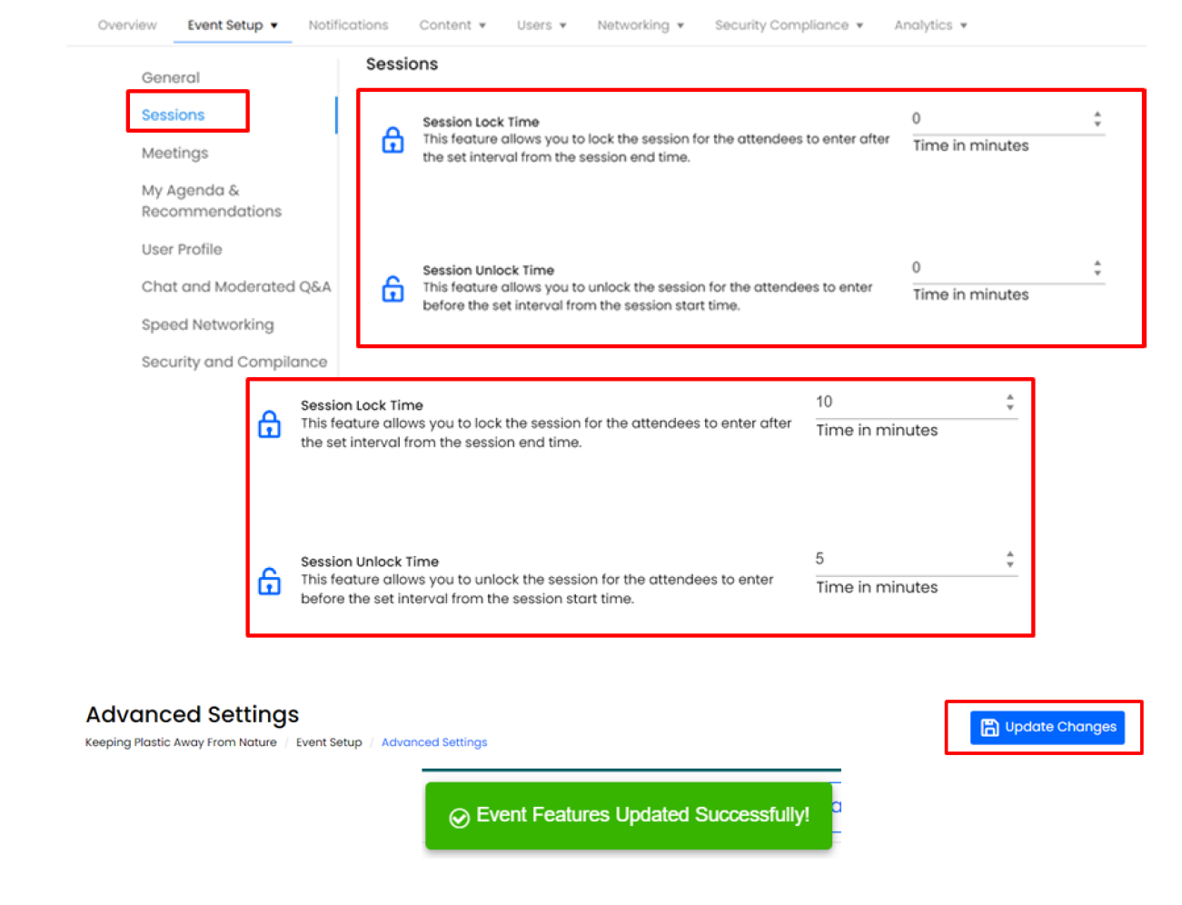
Task: Click the Event Setup breadcrumb link
Action: coord(329,742)
